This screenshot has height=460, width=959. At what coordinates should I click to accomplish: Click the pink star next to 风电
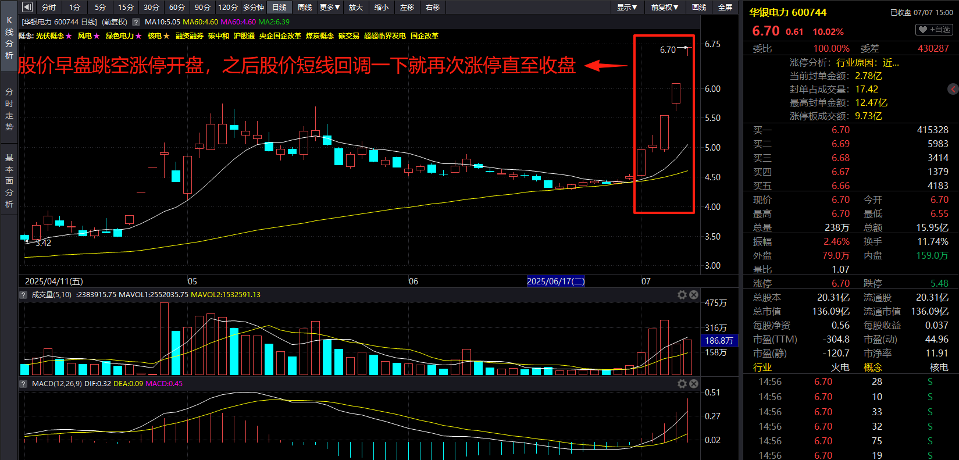point(97,36)
